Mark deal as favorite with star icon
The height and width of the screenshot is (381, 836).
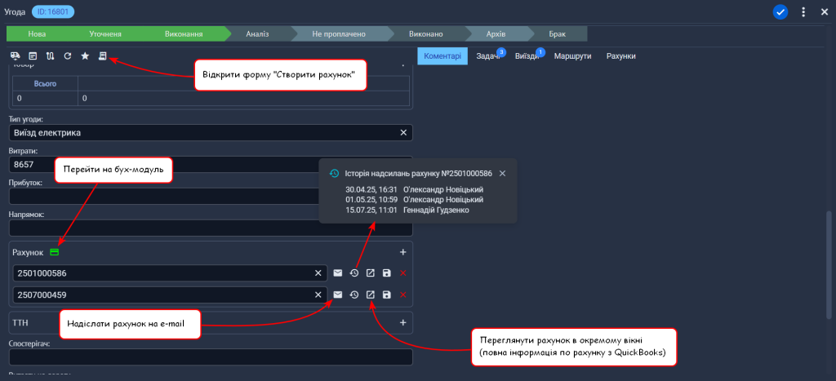point(85,56)
